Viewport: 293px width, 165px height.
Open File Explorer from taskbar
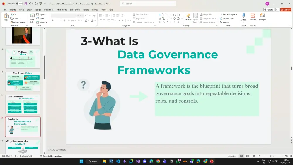[x=104, y=161]
